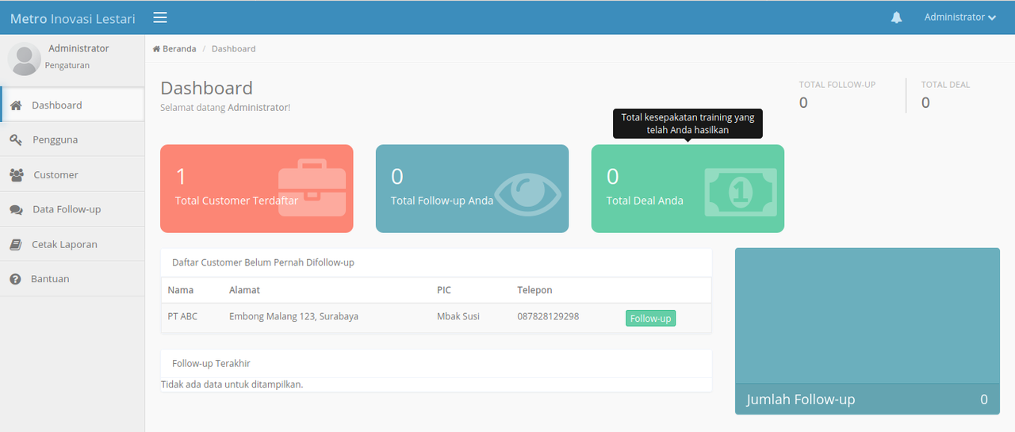The height and width of the screenshot is (432, 1015).
Task: Click the Dashboard home icon in sidebar
Action: (x=16, y=105)
